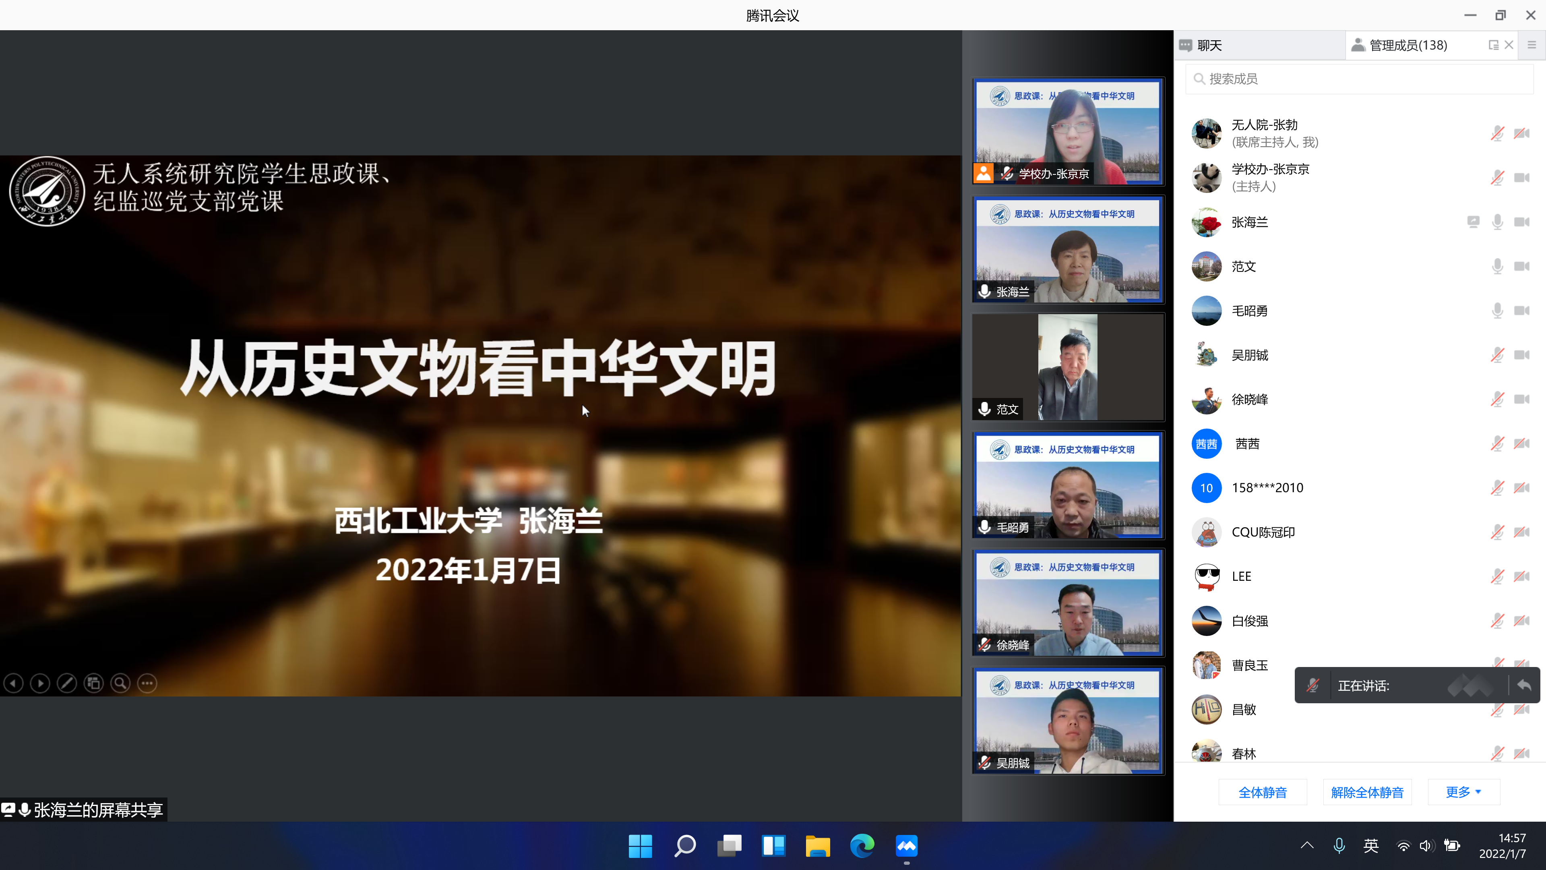The height and width of the screenshot is (870, 1546).
Task: Expand the hamburger menu at top right
Action: point(1532,45)
